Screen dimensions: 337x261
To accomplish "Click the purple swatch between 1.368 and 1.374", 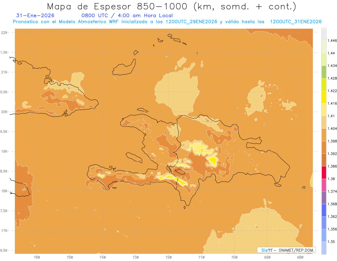I will tap(324, 198).
